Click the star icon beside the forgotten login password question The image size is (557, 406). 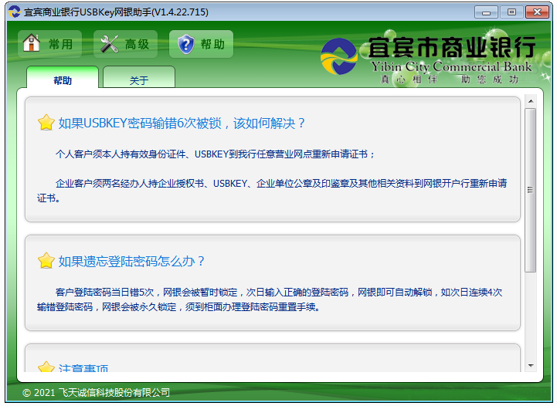(46, 261)
